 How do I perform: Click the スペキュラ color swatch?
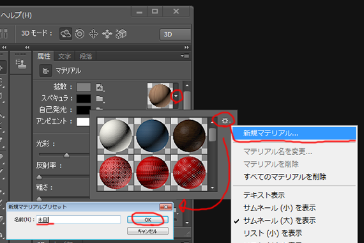pos(84,98)
